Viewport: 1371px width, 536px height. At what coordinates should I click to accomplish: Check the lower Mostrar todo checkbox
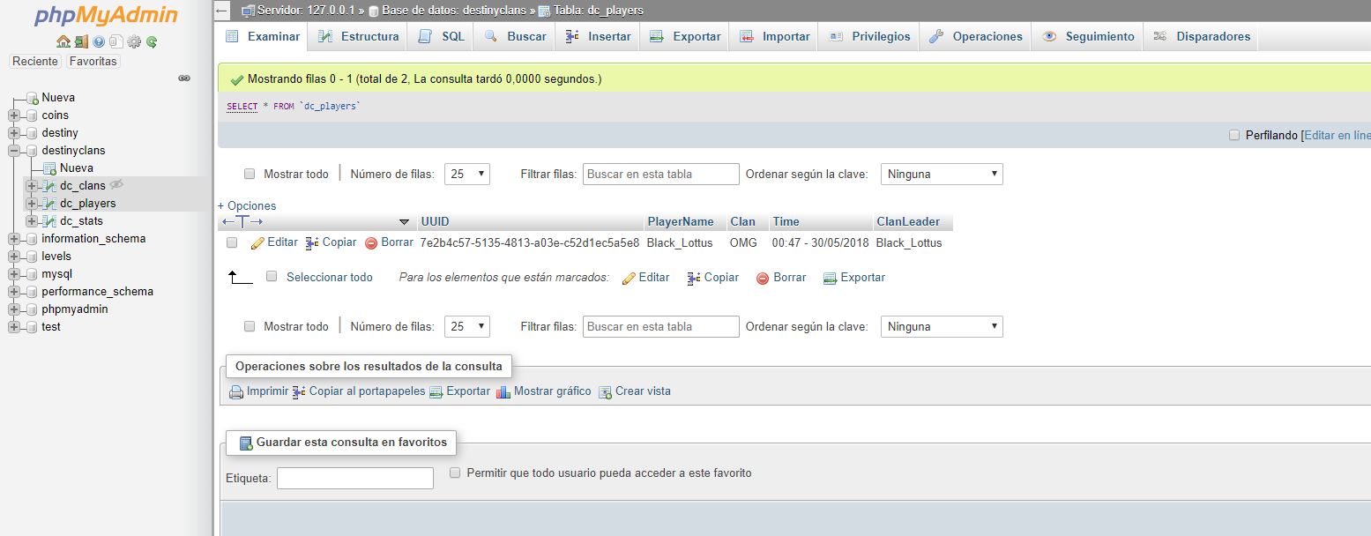pos(250,326)
